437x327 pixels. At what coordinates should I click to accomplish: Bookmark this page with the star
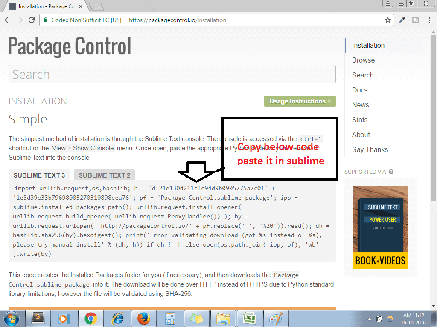tap(387, 20)
